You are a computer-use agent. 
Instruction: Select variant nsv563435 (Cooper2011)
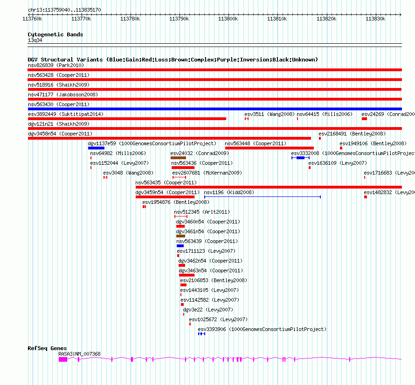(x=166, y=182)
